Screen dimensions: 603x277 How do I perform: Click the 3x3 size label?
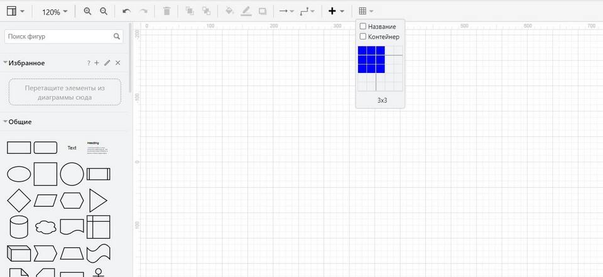pyautogui.click(x=382, y=100)
